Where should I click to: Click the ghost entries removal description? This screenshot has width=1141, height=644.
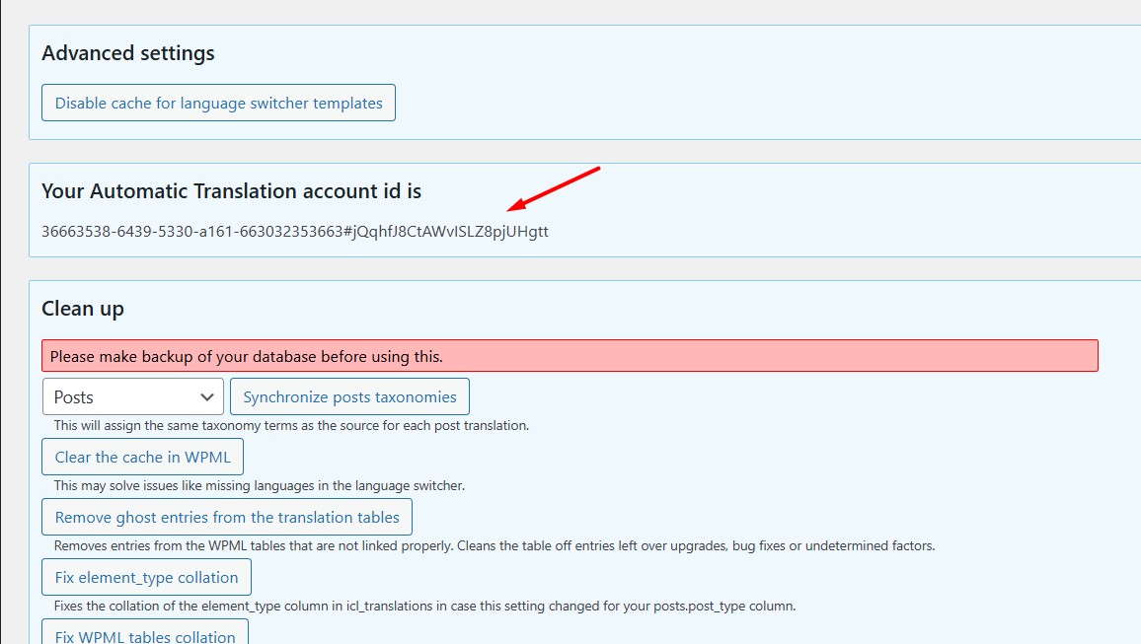(x=494, y=545)
